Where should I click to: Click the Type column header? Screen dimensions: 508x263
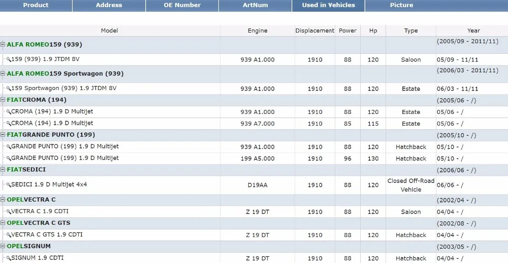[411, 31]
